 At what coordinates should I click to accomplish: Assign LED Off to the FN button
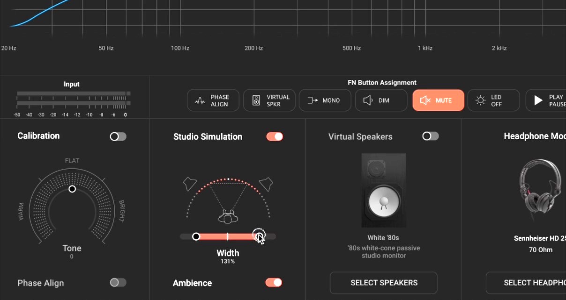(493, 100)
